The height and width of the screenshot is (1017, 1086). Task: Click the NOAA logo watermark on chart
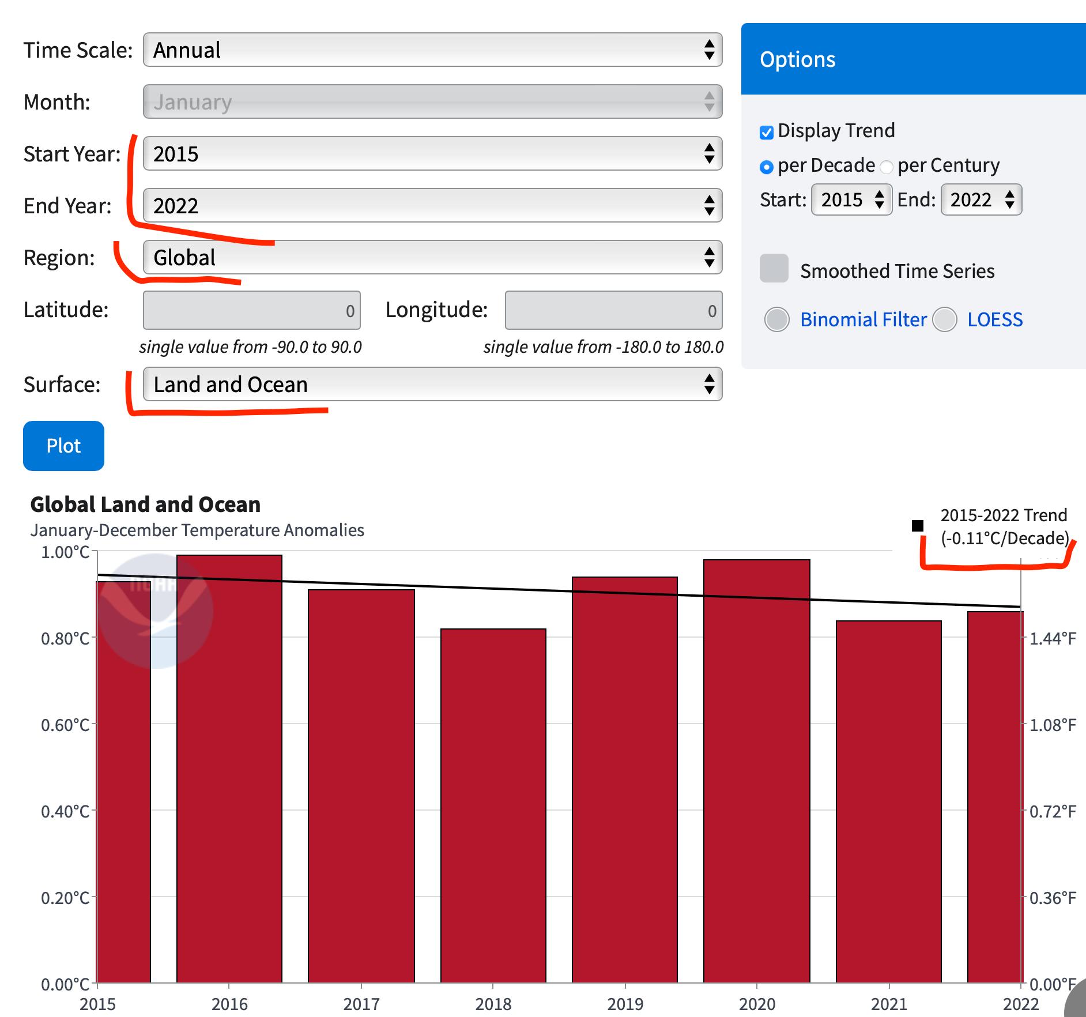[156, 611]
